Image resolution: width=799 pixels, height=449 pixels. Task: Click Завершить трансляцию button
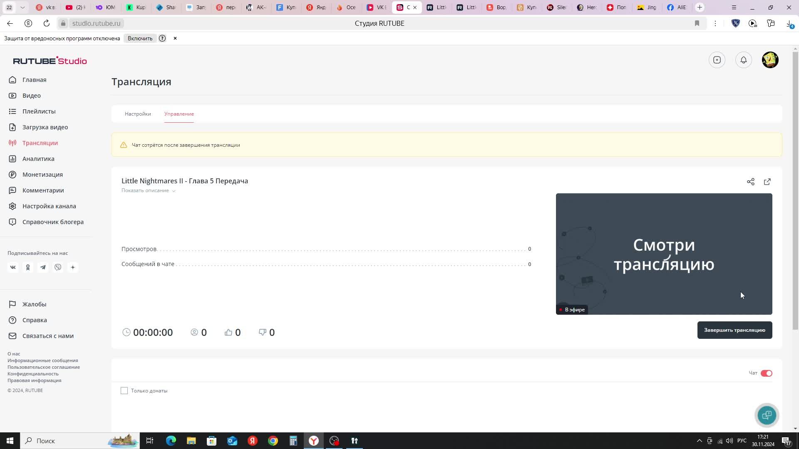point(735,330)
